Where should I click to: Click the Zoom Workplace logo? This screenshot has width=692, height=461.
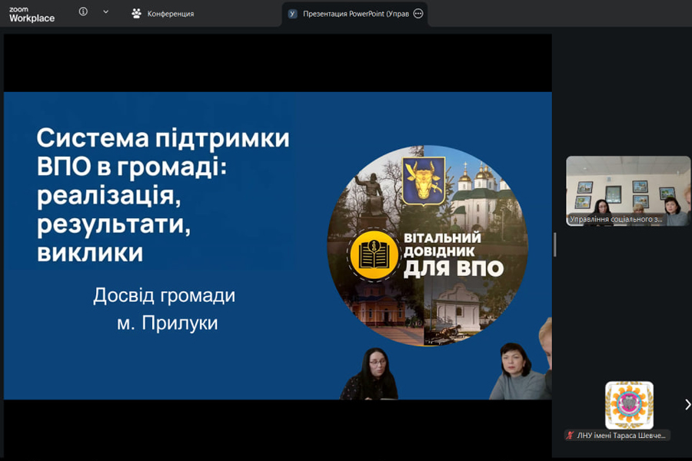coord(32,14)
